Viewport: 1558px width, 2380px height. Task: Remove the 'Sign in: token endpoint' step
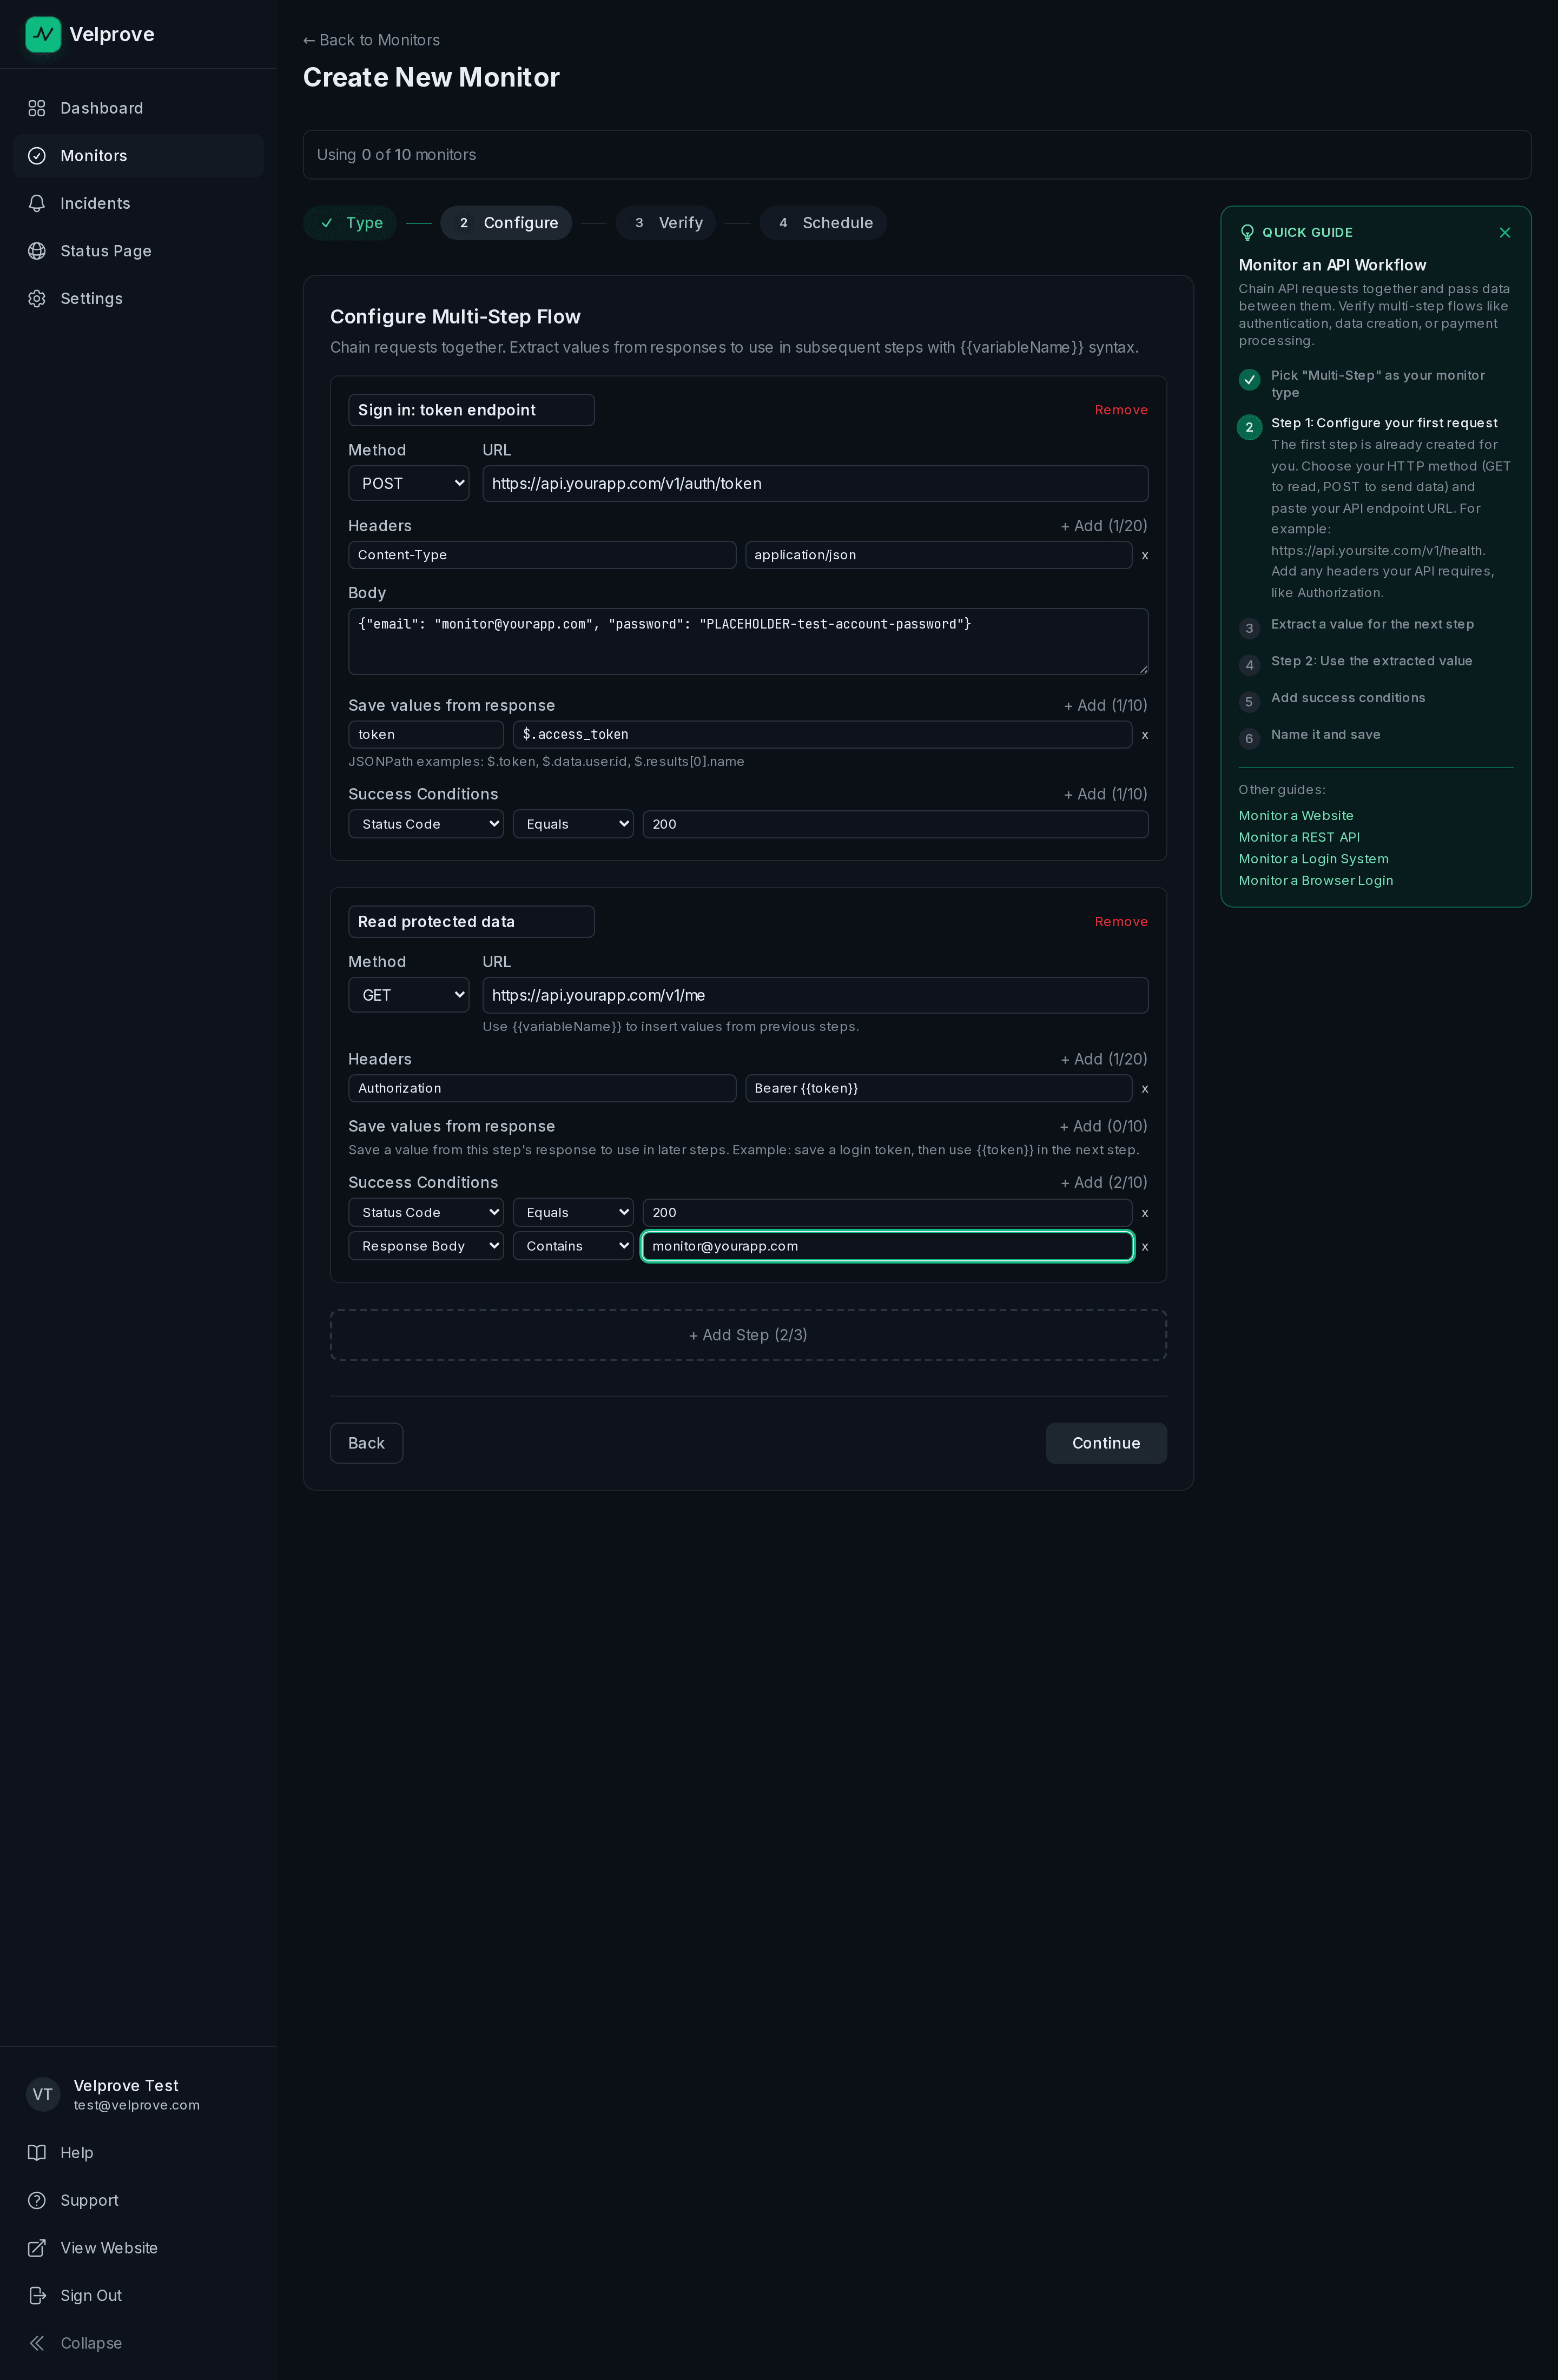click(x=1121, y=410)
